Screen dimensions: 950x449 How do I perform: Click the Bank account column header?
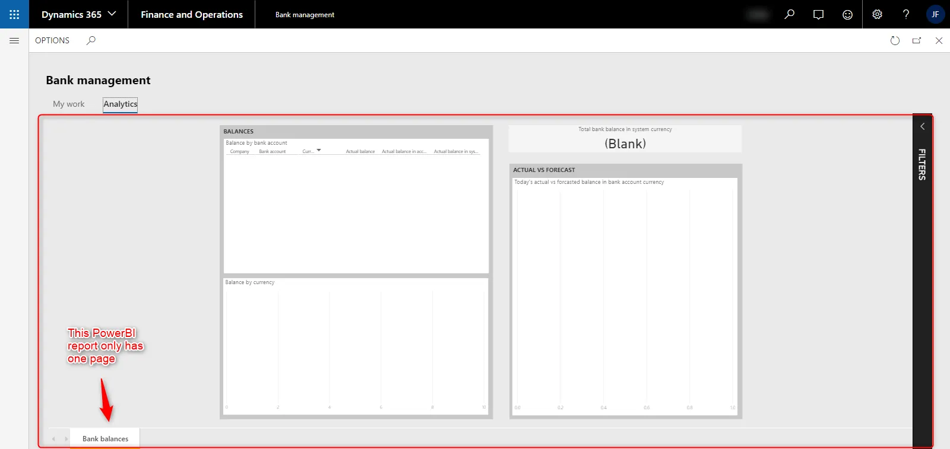tap(273, 152)
